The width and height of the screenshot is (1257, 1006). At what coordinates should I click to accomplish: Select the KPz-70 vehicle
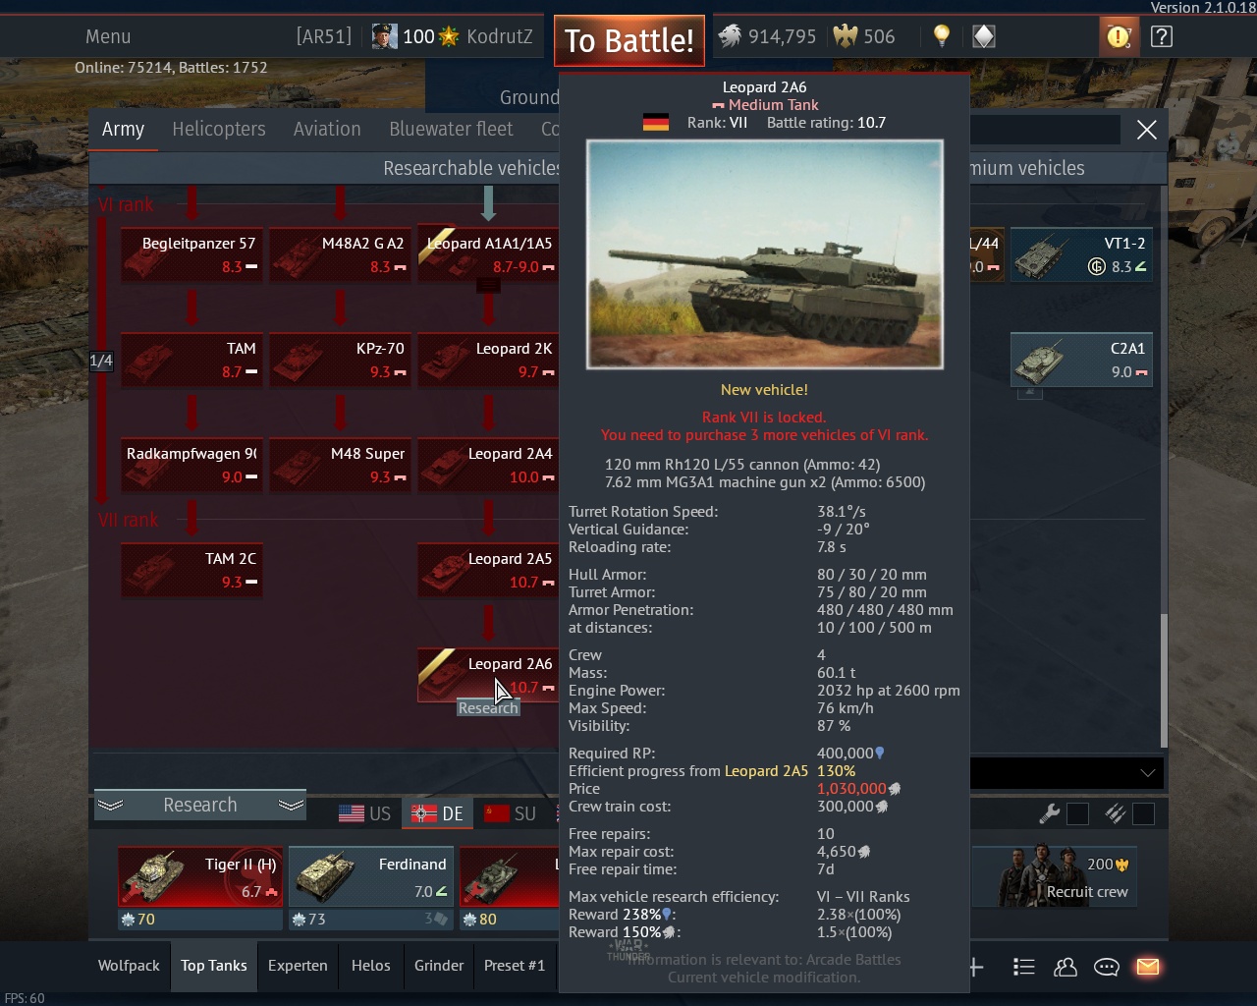click(x=340, y=360)
